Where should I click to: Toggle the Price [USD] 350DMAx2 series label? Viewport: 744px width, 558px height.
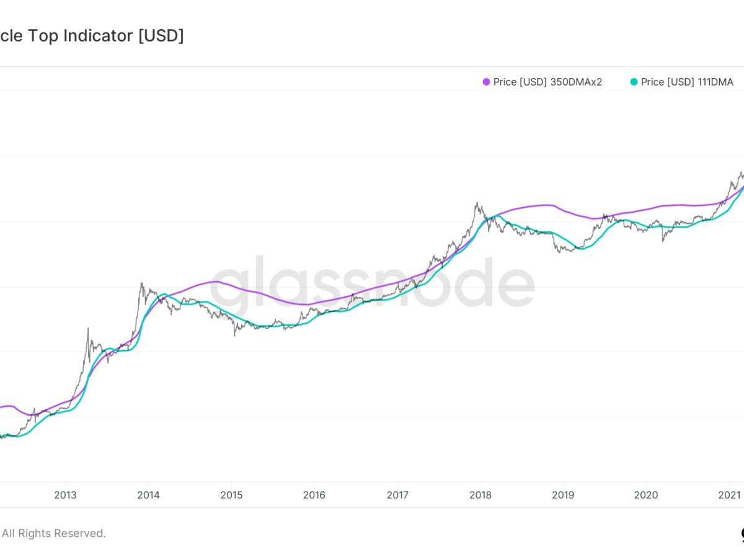click(x=547, y=82)
